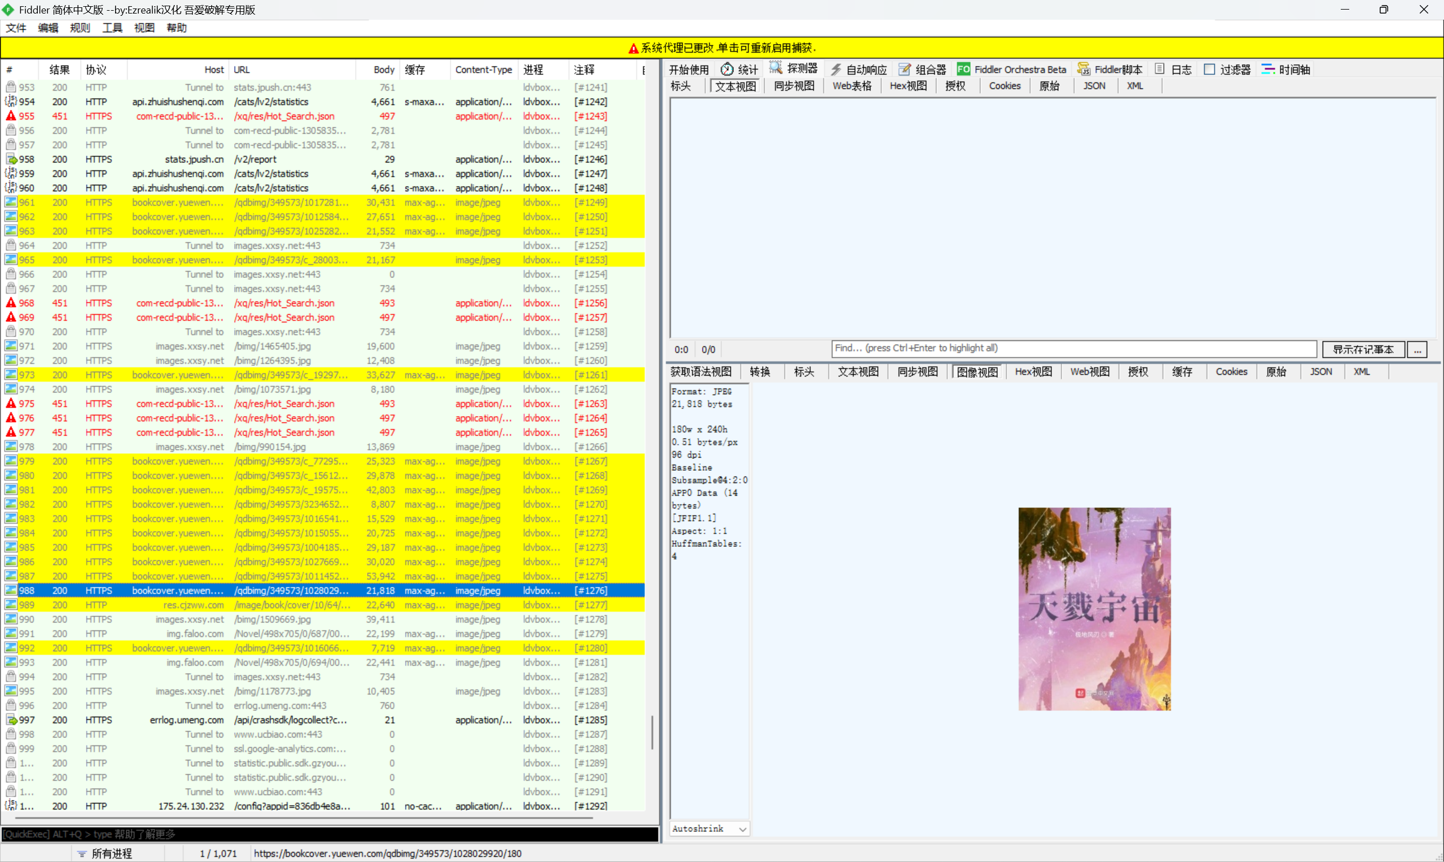Screen dimensions: 1444x862
Task: Switch request inspector to 标头 tab
Action: (681, 86)
